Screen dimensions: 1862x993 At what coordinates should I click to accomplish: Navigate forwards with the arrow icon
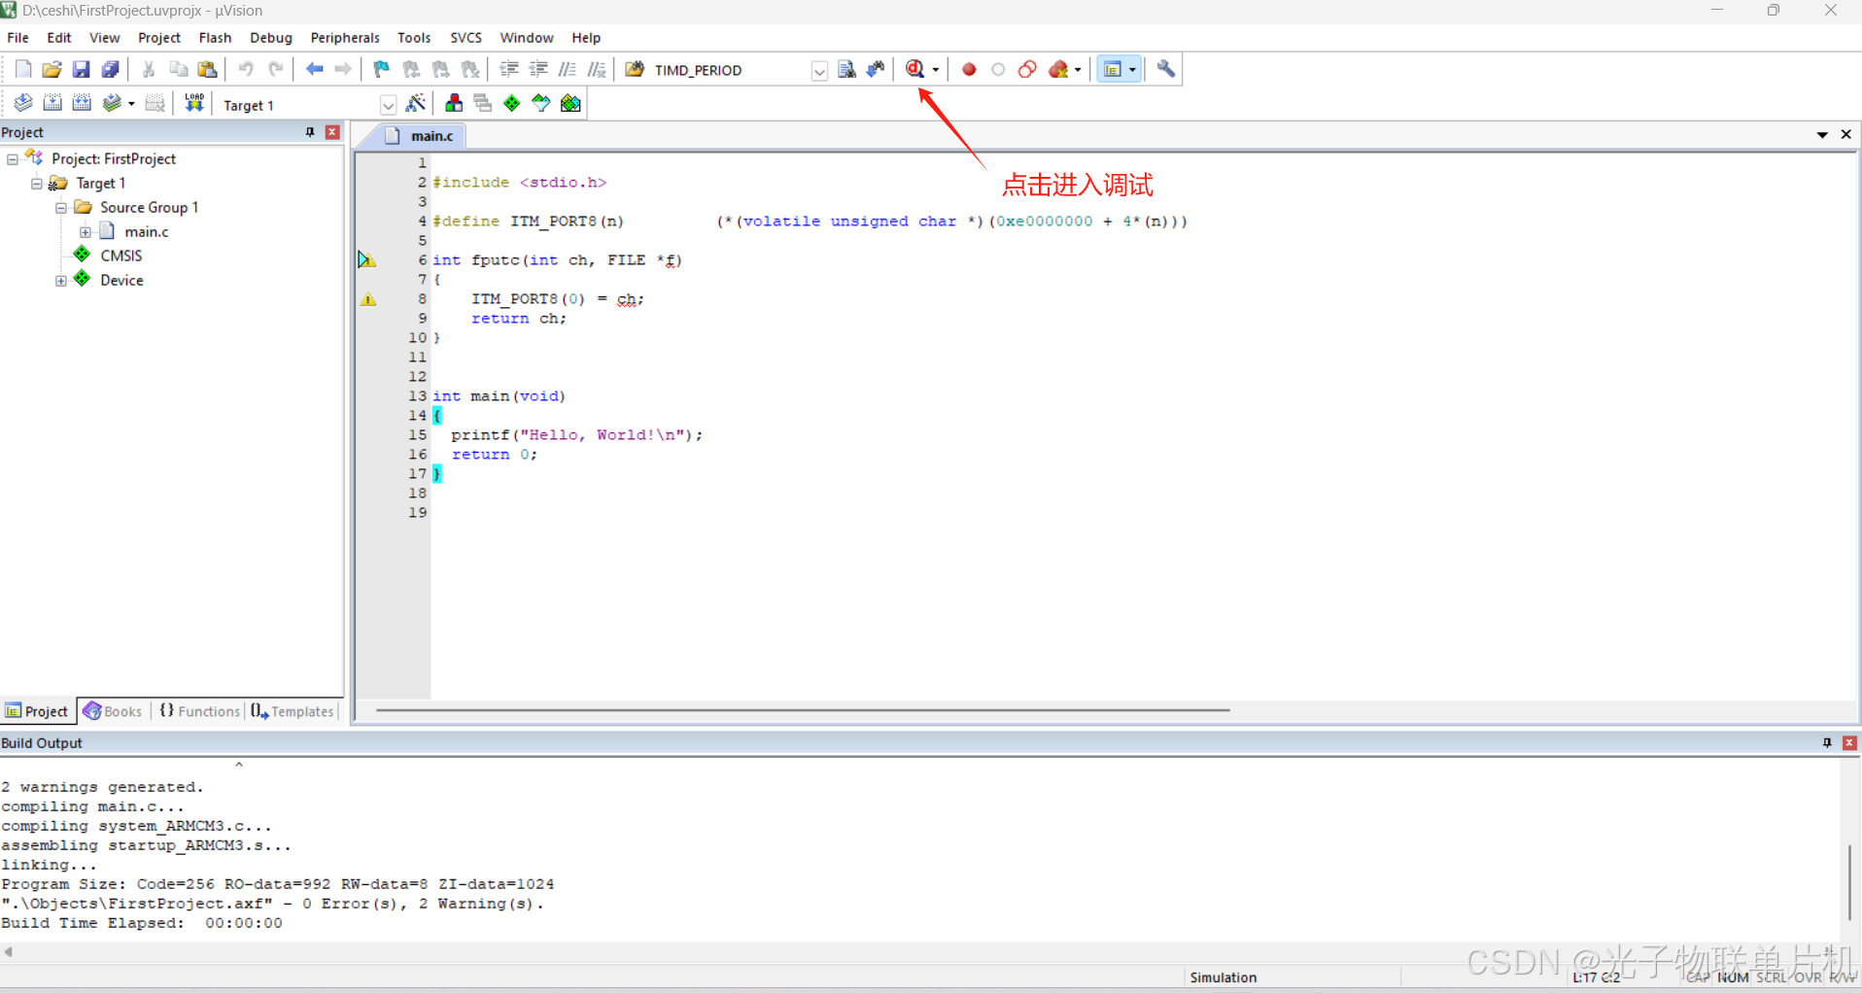(x=343, y=69)
